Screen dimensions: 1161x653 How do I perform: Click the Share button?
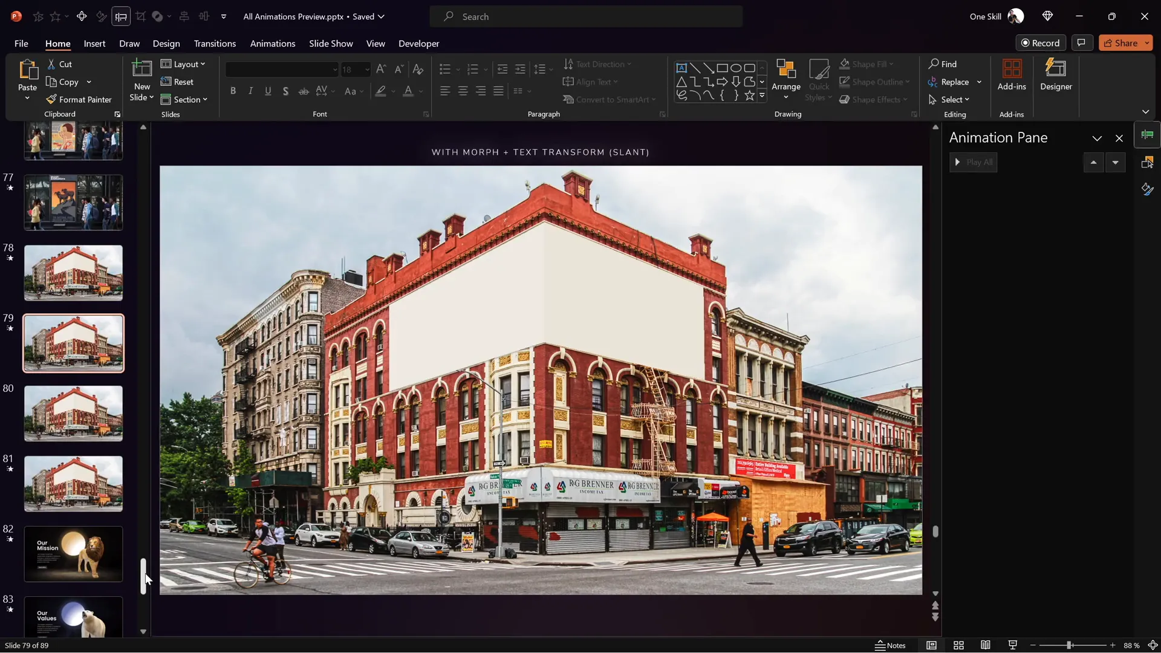1125,42
